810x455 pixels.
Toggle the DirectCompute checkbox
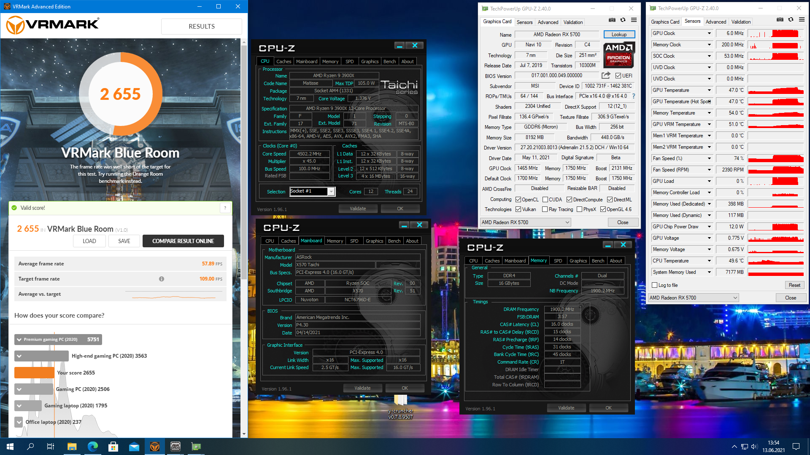(x=569, y=200)
